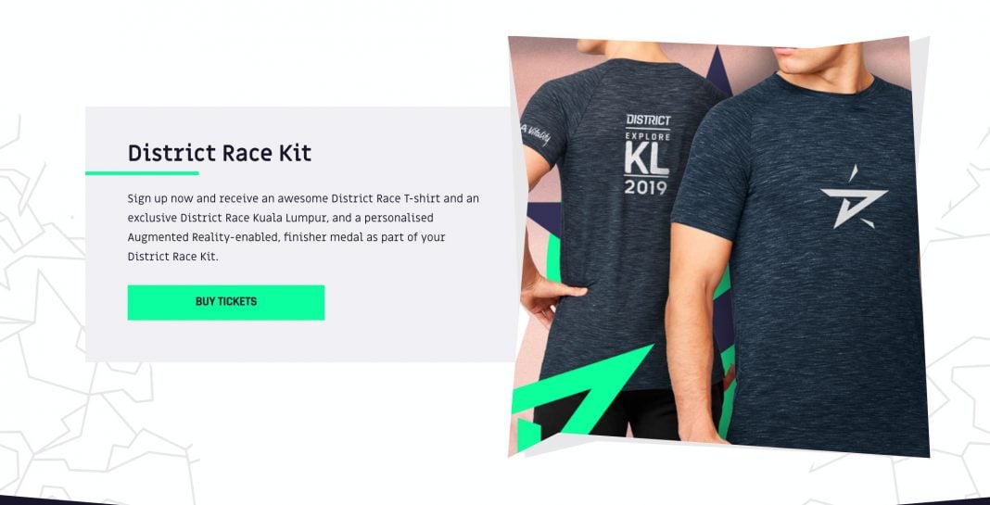Click the green underline beneath the heading
This screenshot has height=505, width=990.
point(142,173)
